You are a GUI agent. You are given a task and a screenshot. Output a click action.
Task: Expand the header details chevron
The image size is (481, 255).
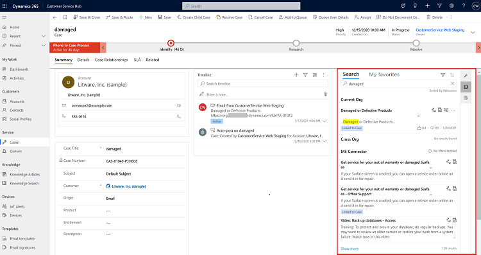point(473,32)
